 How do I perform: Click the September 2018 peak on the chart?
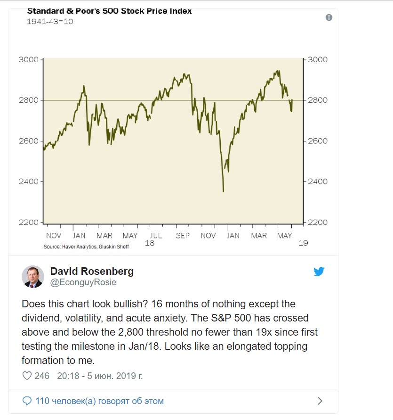pos(184,74)
